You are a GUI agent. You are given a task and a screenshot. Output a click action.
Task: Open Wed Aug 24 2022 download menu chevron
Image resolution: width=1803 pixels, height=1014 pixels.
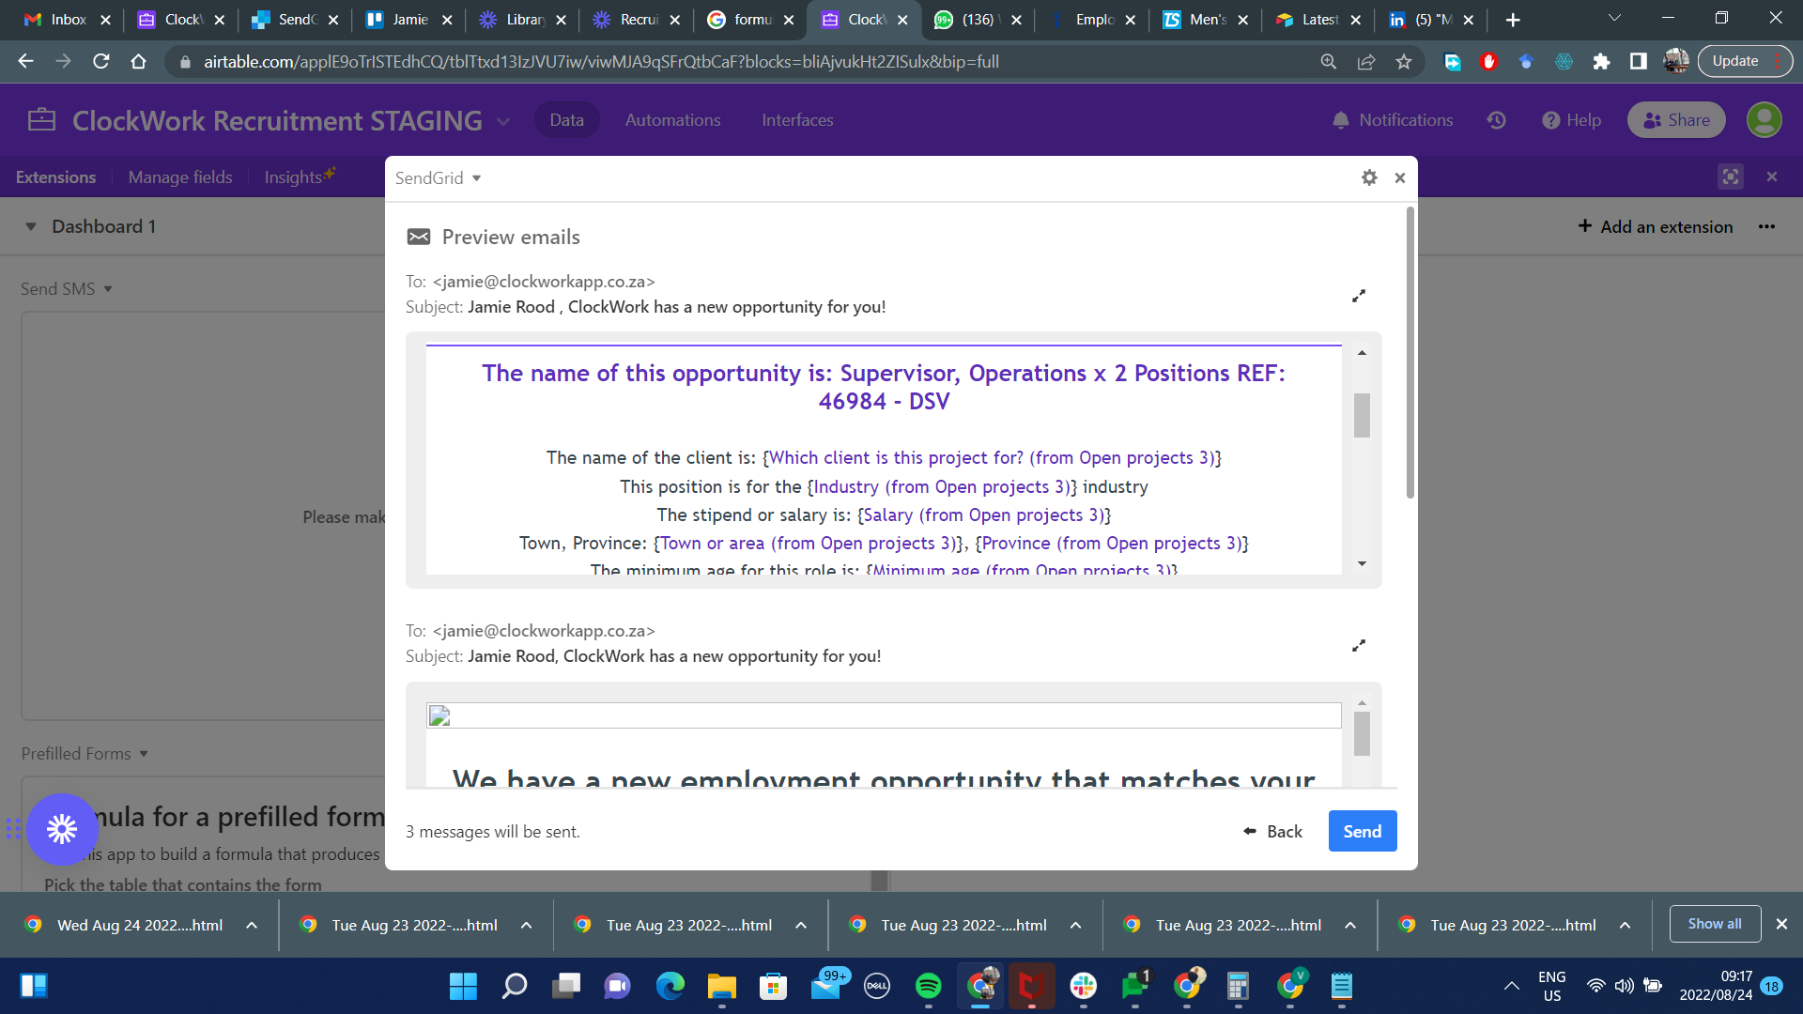coord(252,925)
